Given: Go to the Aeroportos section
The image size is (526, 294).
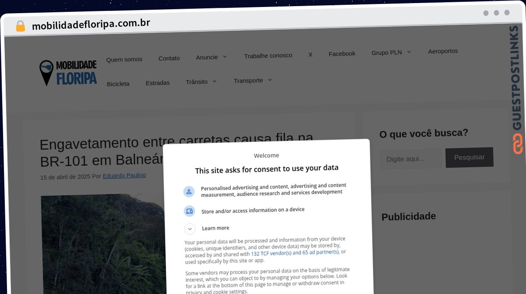Looking at the screenshot, I should (443, 51).
